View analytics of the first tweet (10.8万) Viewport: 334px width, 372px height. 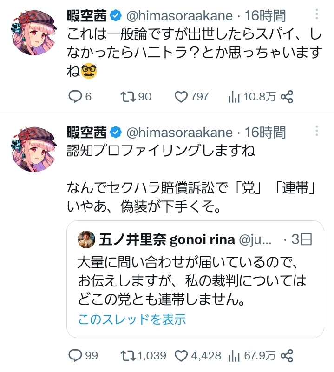234,97
